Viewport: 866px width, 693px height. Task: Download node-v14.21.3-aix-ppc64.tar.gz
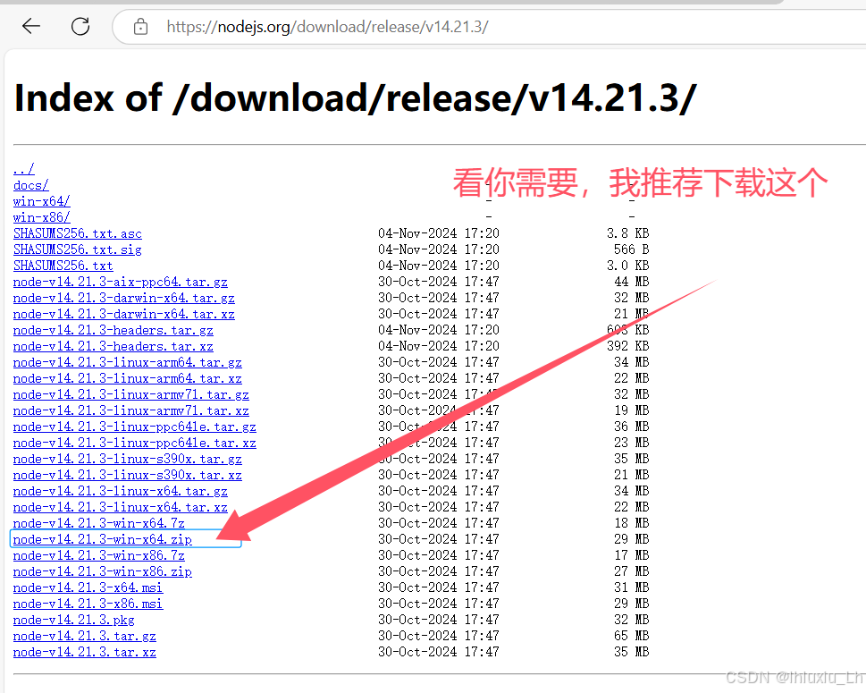[120, 282]
